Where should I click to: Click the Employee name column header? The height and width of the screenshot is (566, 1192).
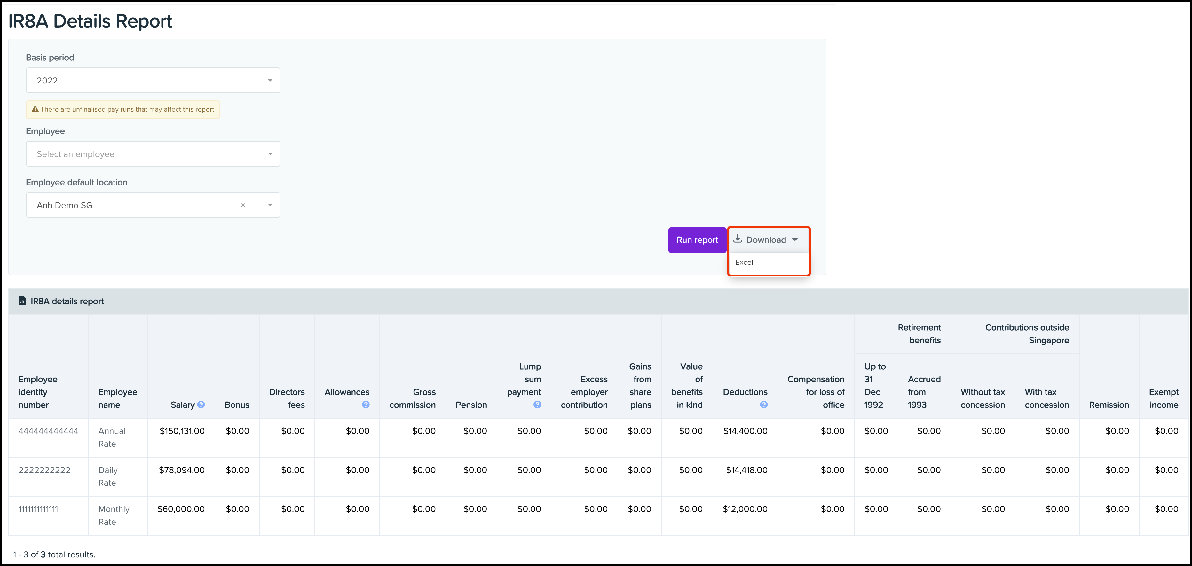(x=117, y=398)
